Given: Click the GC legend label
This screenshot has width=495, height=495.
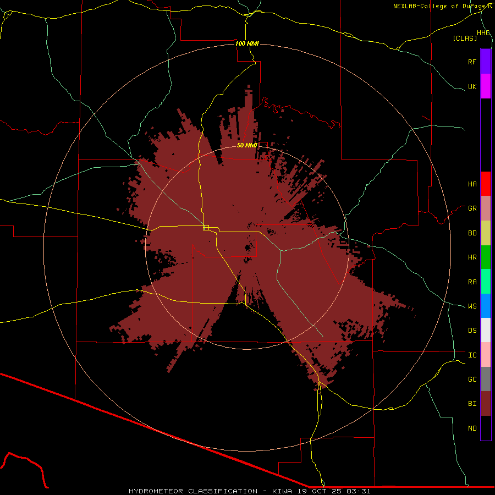Looking at the screenshot, I should pos(472,380).
